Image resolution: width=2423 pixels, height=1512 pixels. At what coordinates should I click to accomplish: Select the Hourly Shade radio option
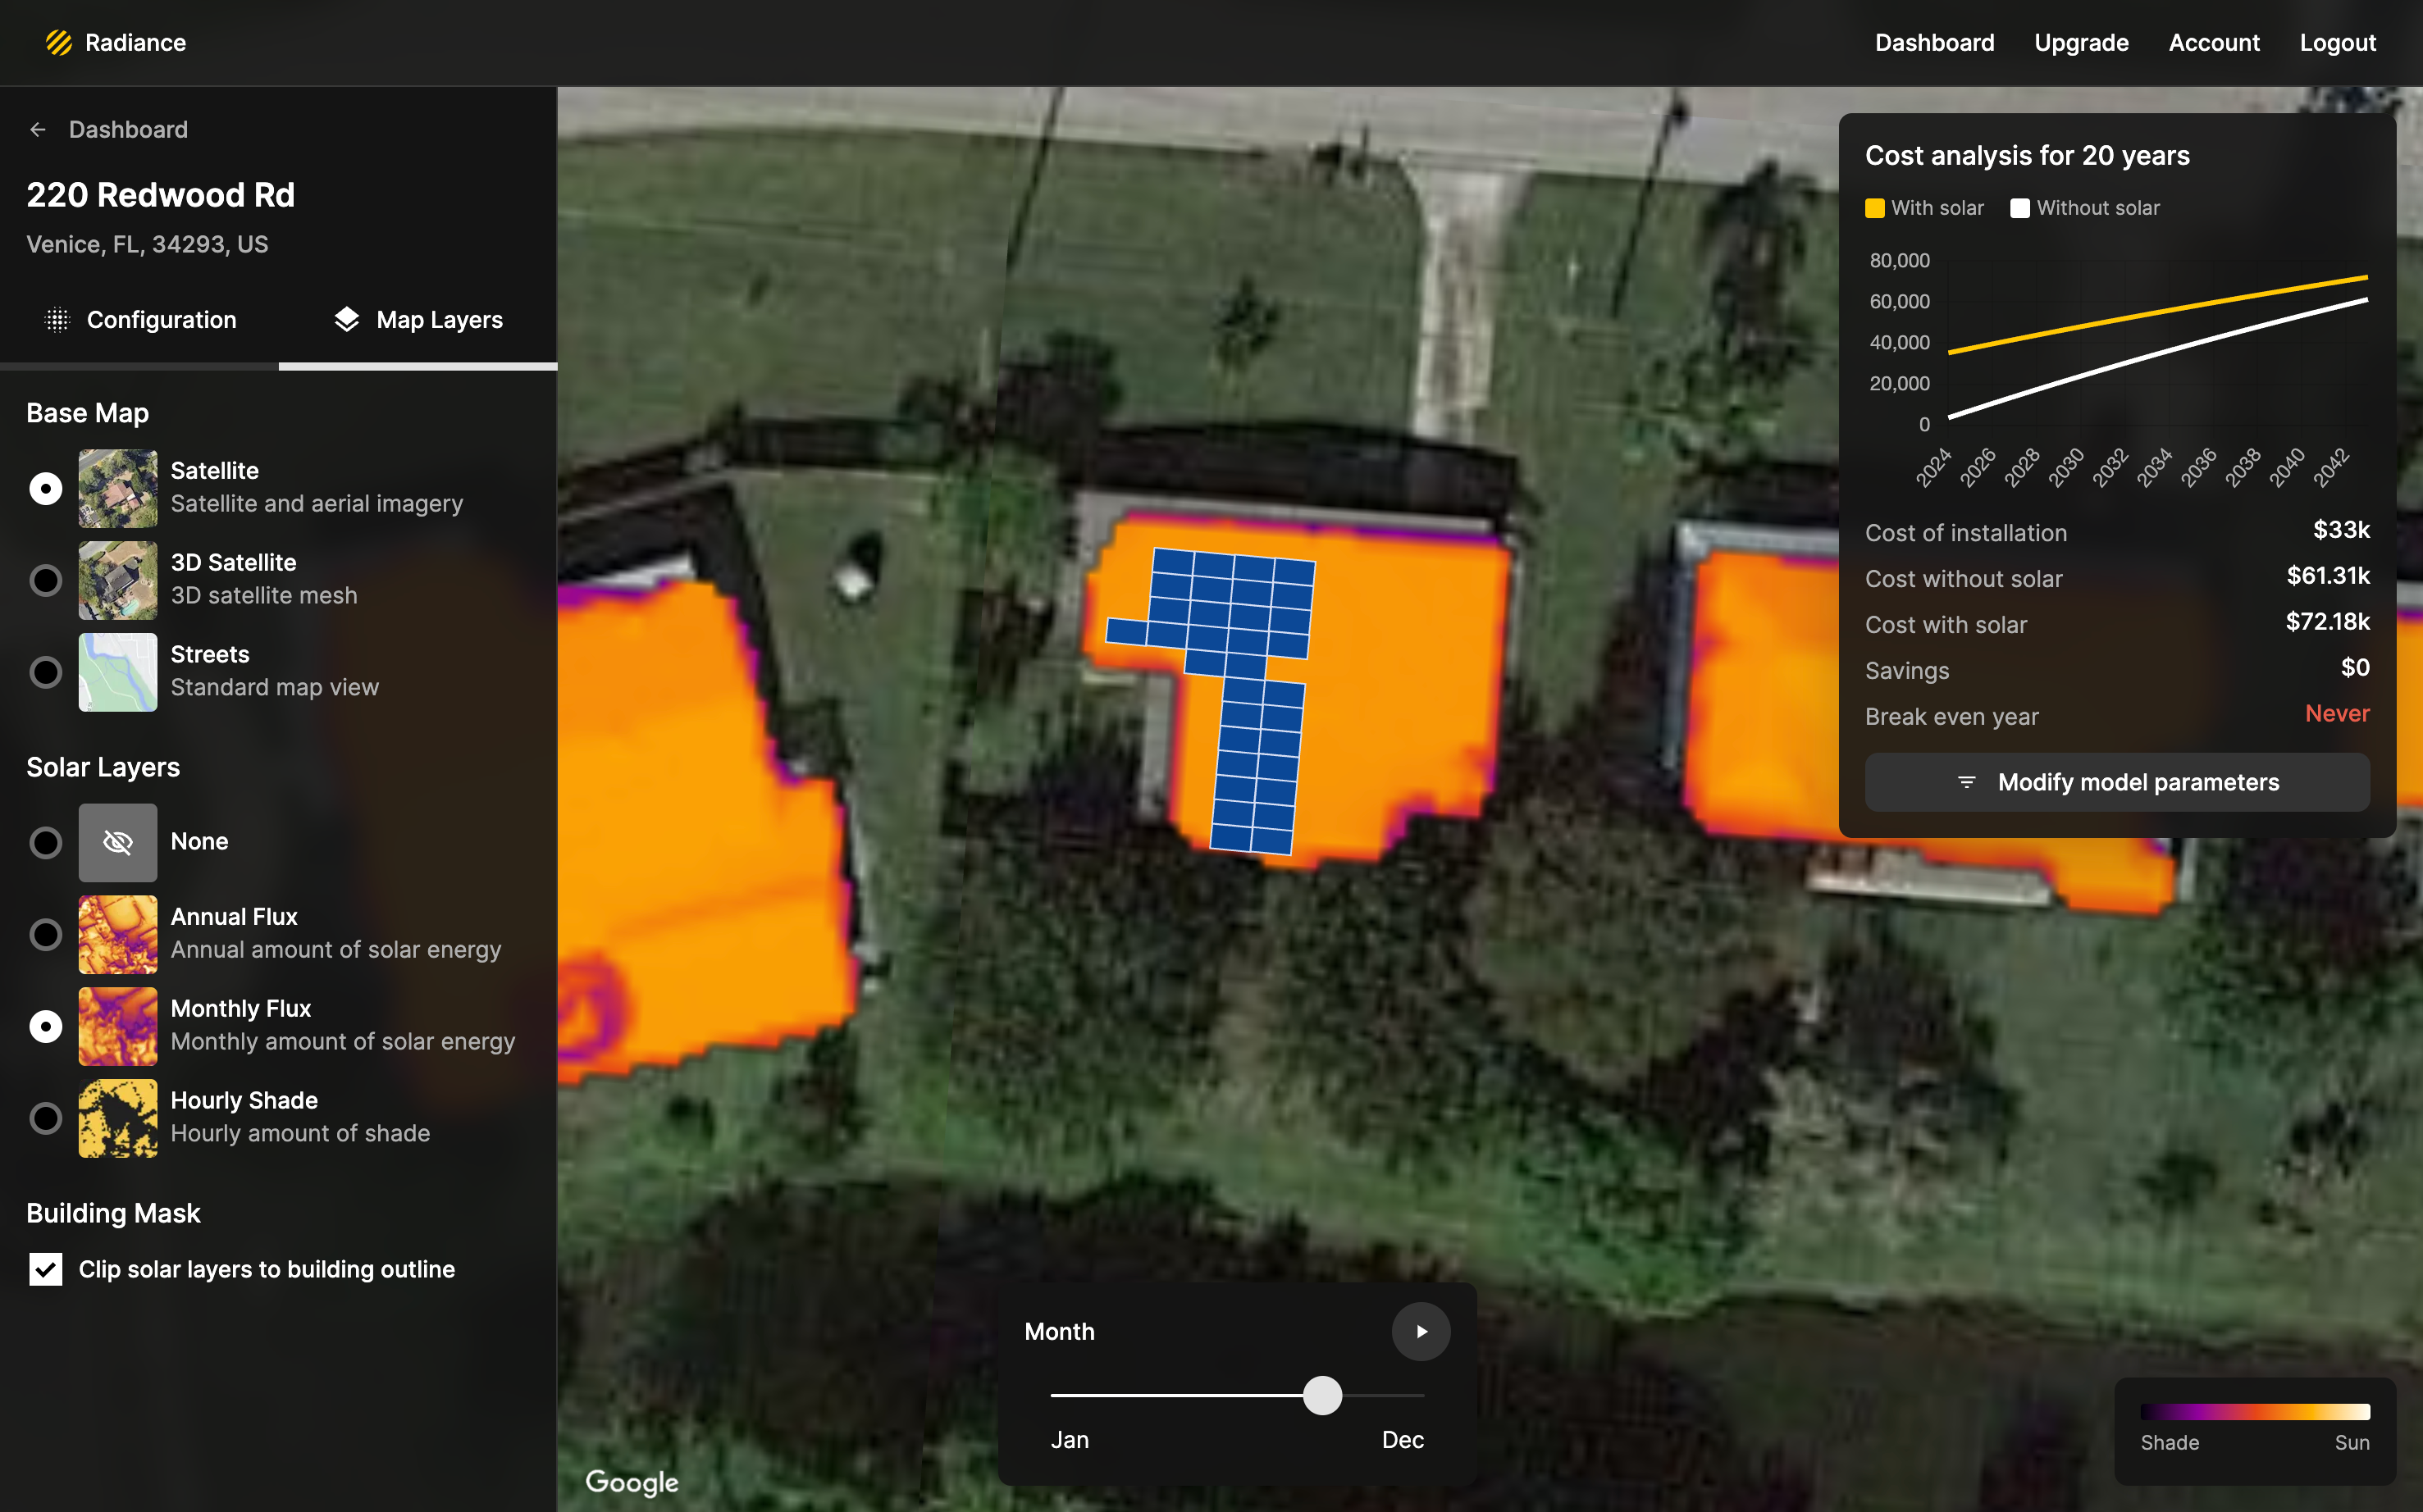pyautogui.click(x=46, y=1118)
